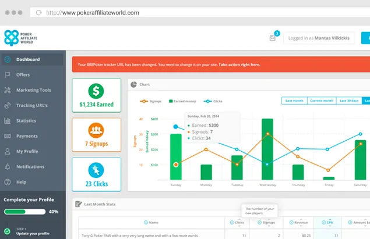Click the 'Take action right here' link
Viewport: 370px width, 239px height.
pyautogui.click(x=239, y=64)
